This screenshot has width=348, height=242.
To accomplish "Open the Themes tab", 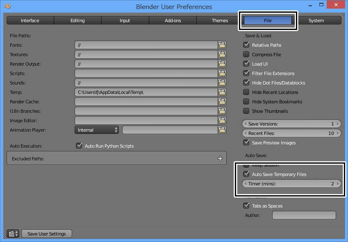I will pos(220,21).
